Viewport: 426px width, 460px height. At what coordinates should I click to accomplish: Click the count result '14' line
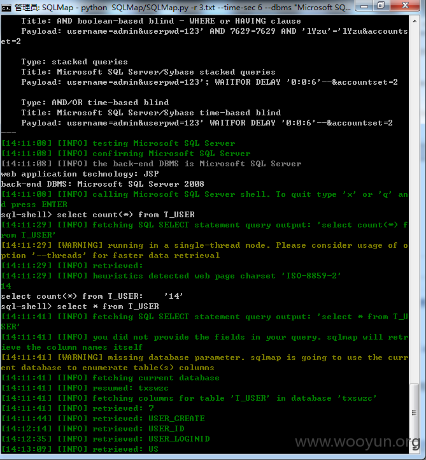pos(6,286)
